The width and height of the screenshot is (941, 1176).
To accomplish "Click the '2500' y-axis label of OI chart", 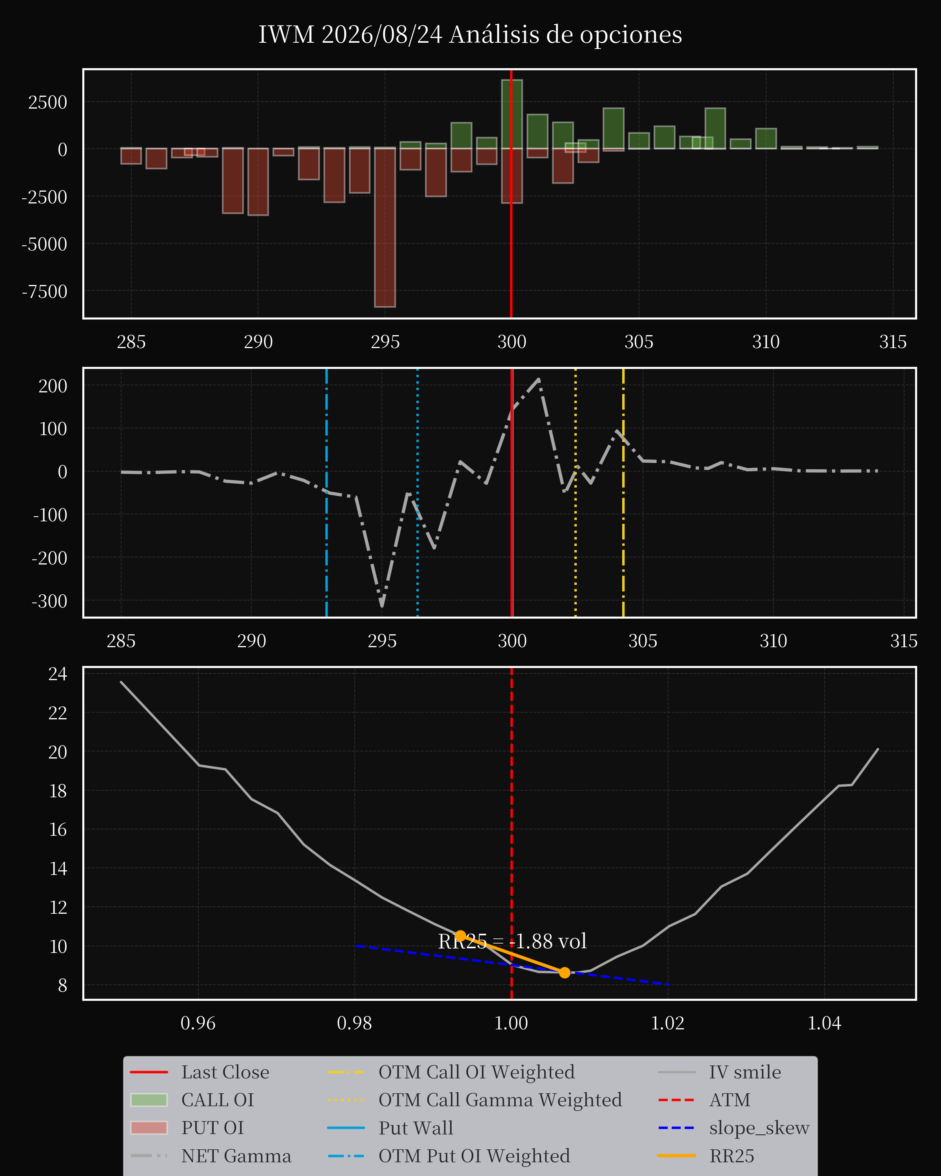I will [48, 103].
